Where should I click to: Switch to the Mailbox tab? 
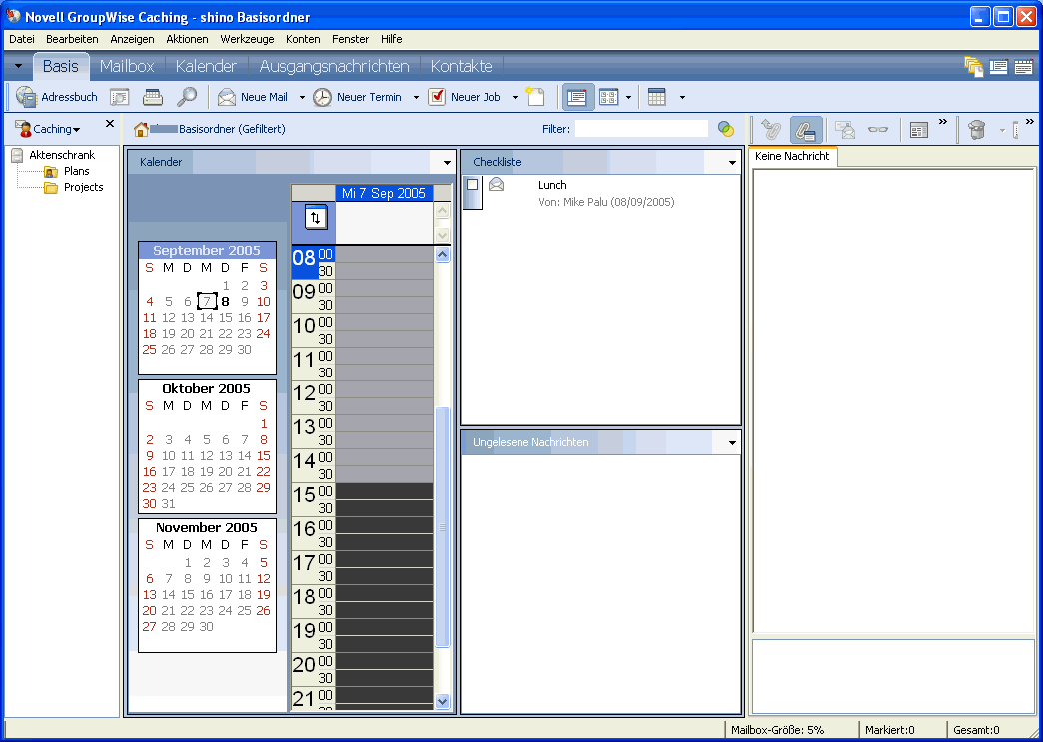pyautogui.click(x=127, y=66)
